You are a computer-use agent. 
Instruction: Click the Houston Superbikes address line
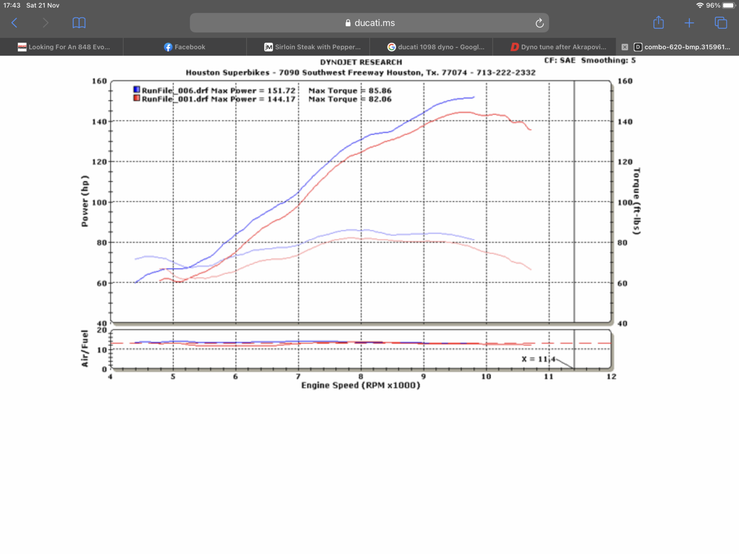[x=361, y=73]
